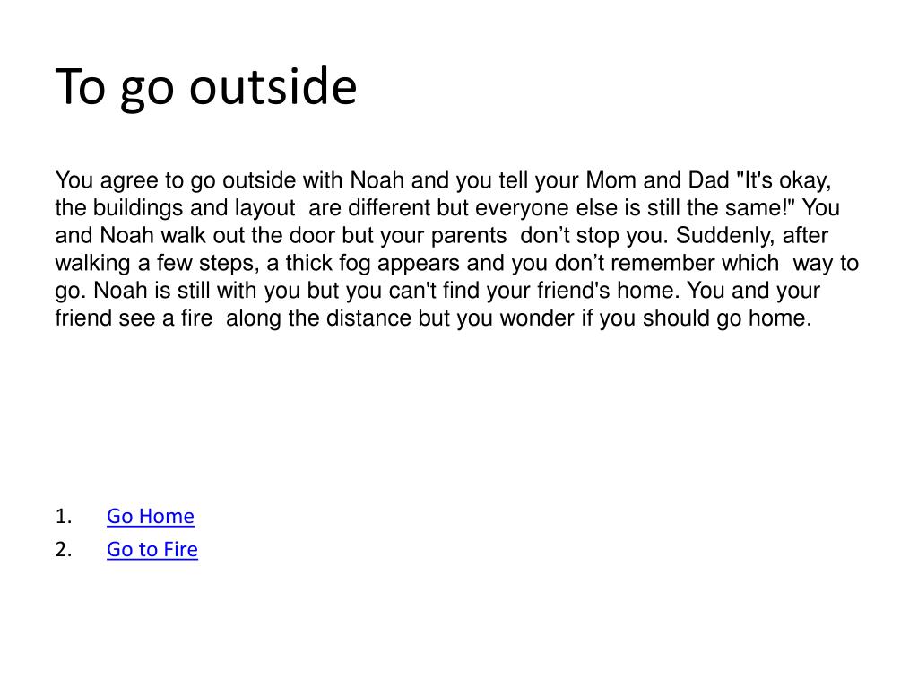Click the words friend's home in paragraph
The height and width of the screenshot is (689, 918).
[609, 291]
